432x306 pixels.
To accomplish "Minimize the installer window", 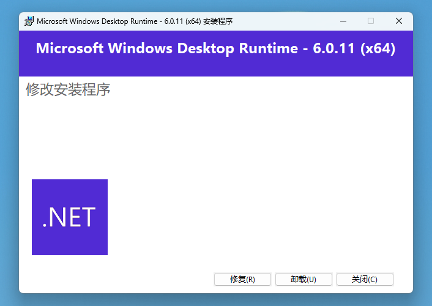I will [x=343, y=21].
